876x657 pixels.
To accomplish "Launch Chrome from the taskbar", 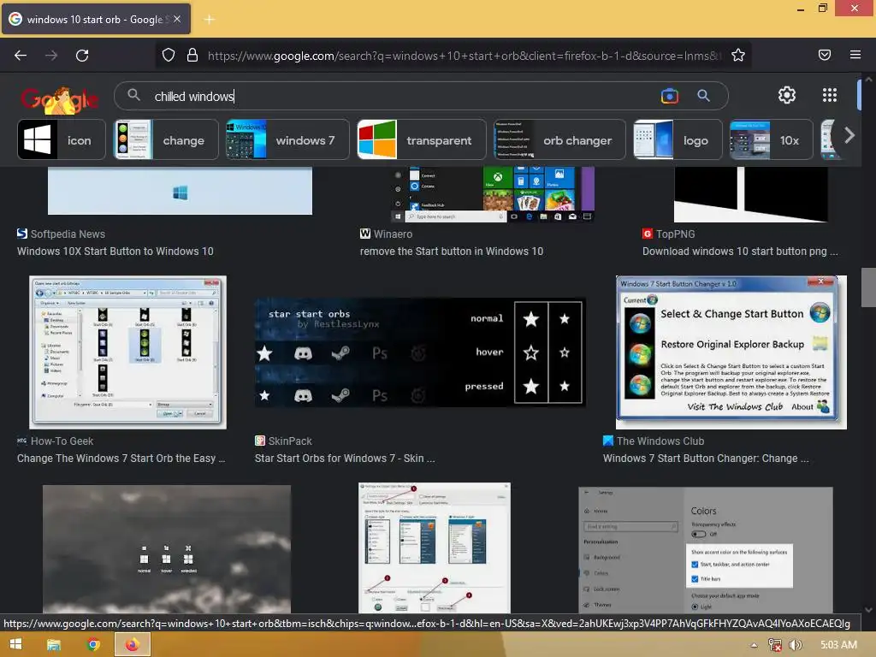I will pos(93,644).
